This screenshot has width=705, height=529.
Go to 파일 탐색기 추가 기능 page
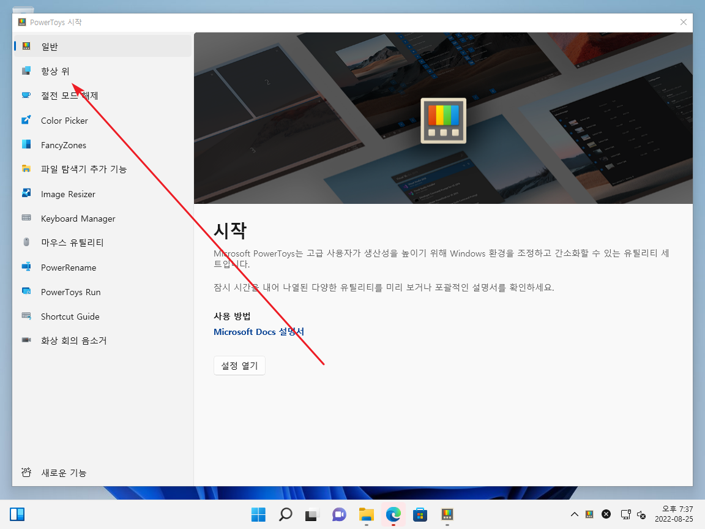(103, 169)
